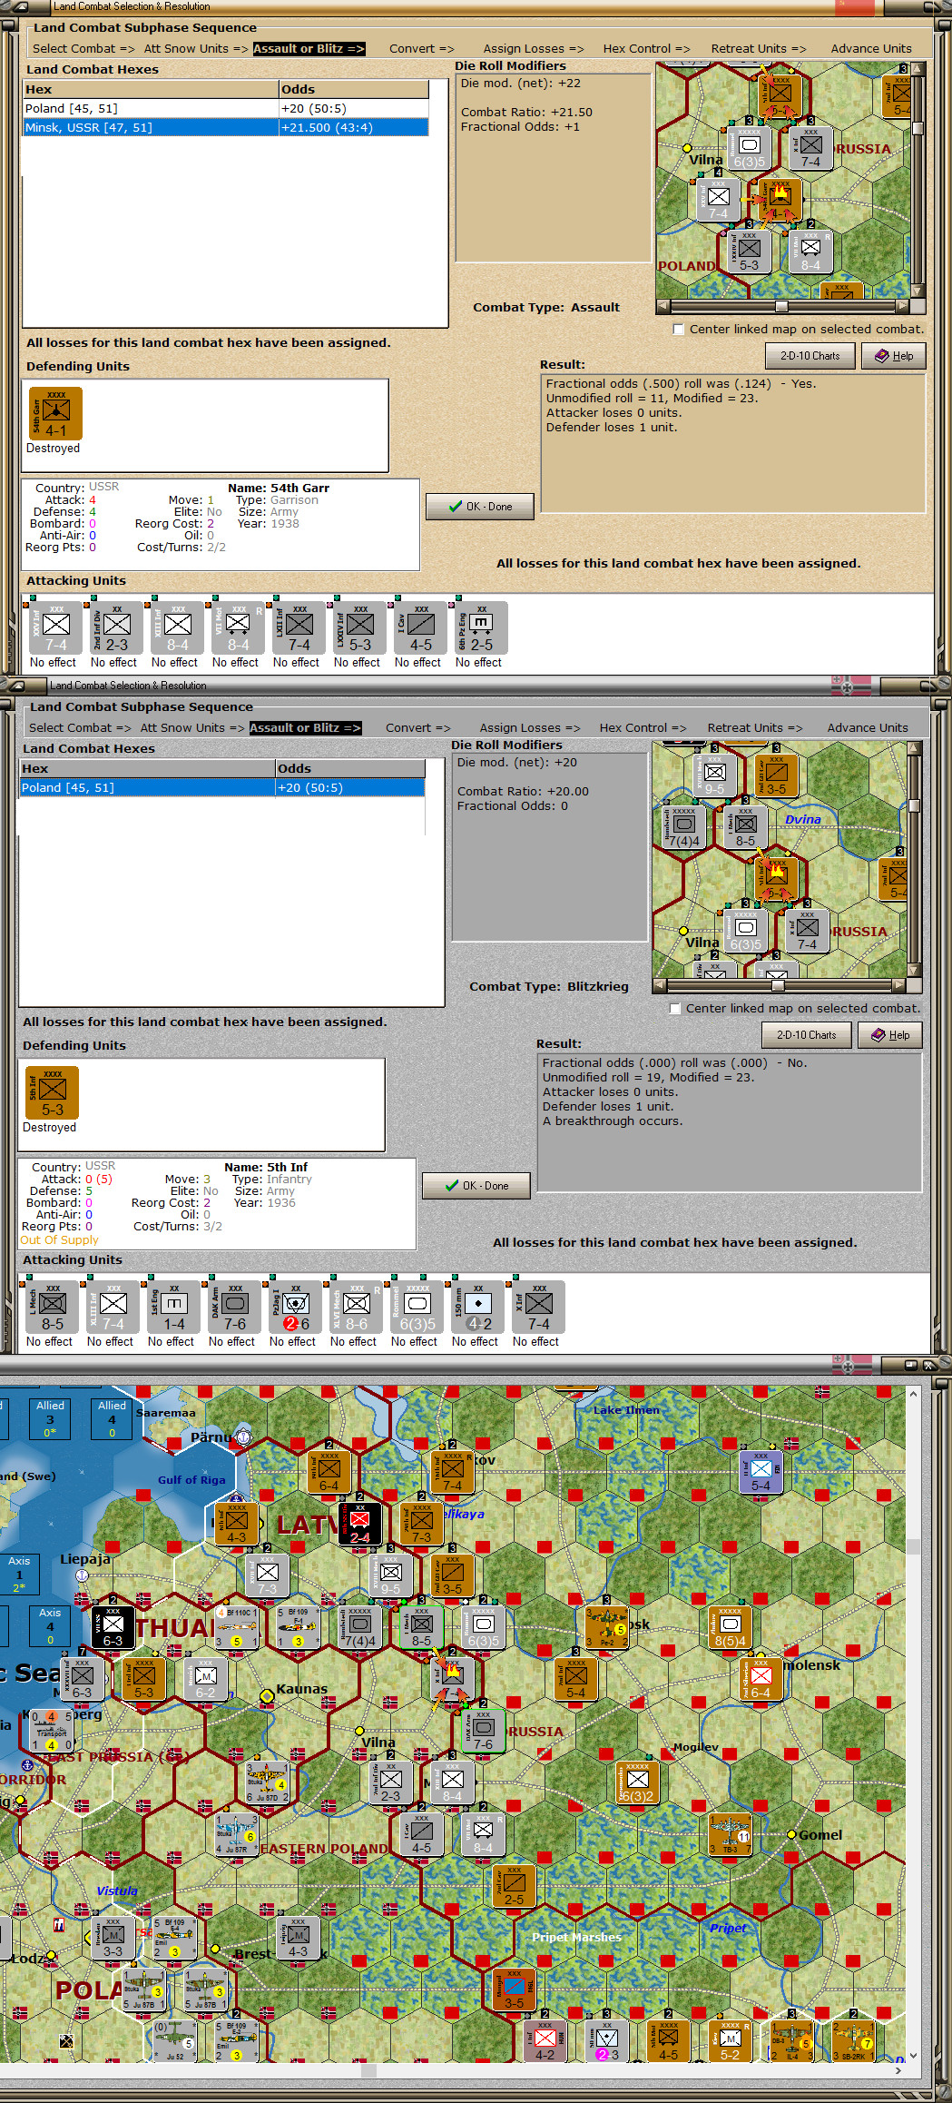Select PzJag I anti-tank attacking unit
The image size is (952, 2103).
click(296, 1307)
